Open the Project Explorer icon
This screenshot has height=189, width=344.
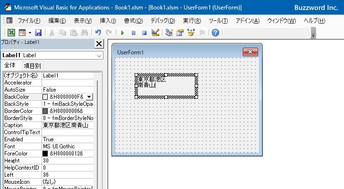(169, 33)
